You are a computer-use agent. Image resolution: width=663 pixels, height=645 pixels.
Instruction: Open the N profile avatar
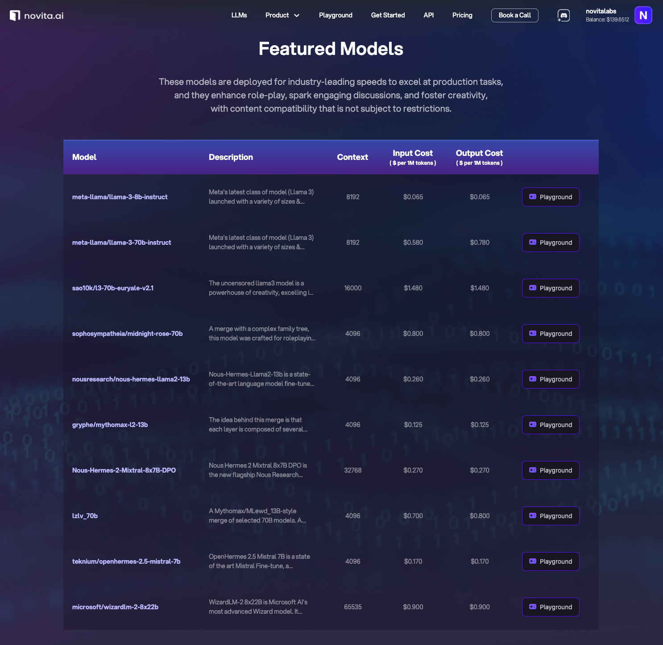pos(643,15)
